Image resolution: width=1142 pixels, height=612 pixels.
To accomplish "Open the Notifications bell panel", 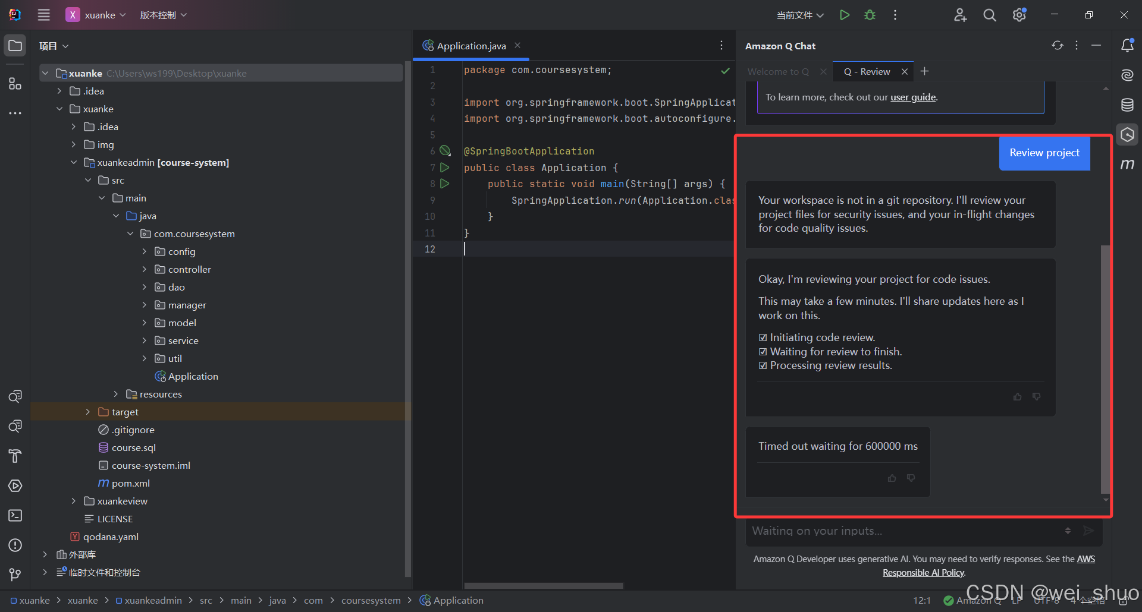I will [x=1127, y=46].
